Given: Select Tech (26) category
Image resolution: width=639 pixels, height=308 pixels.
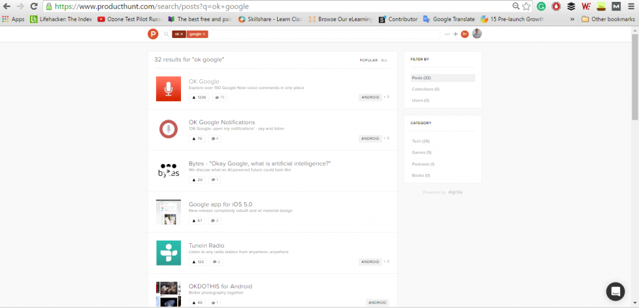Looking at the screenshot, I should (421, 142).
